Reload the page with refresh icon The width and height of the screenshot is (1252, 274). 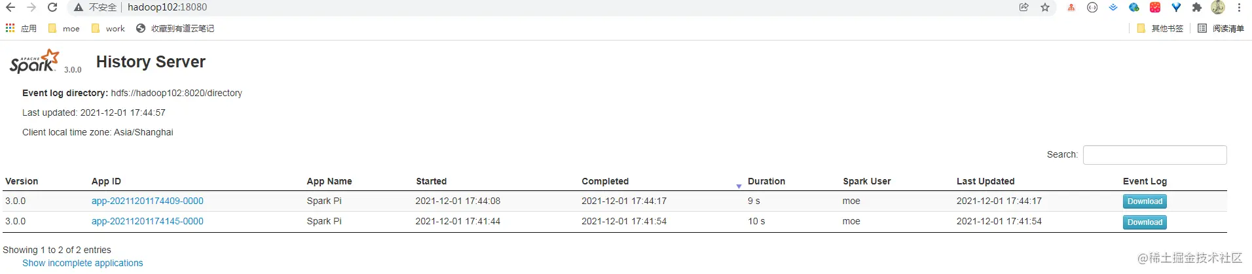click(x=52, y=7)
